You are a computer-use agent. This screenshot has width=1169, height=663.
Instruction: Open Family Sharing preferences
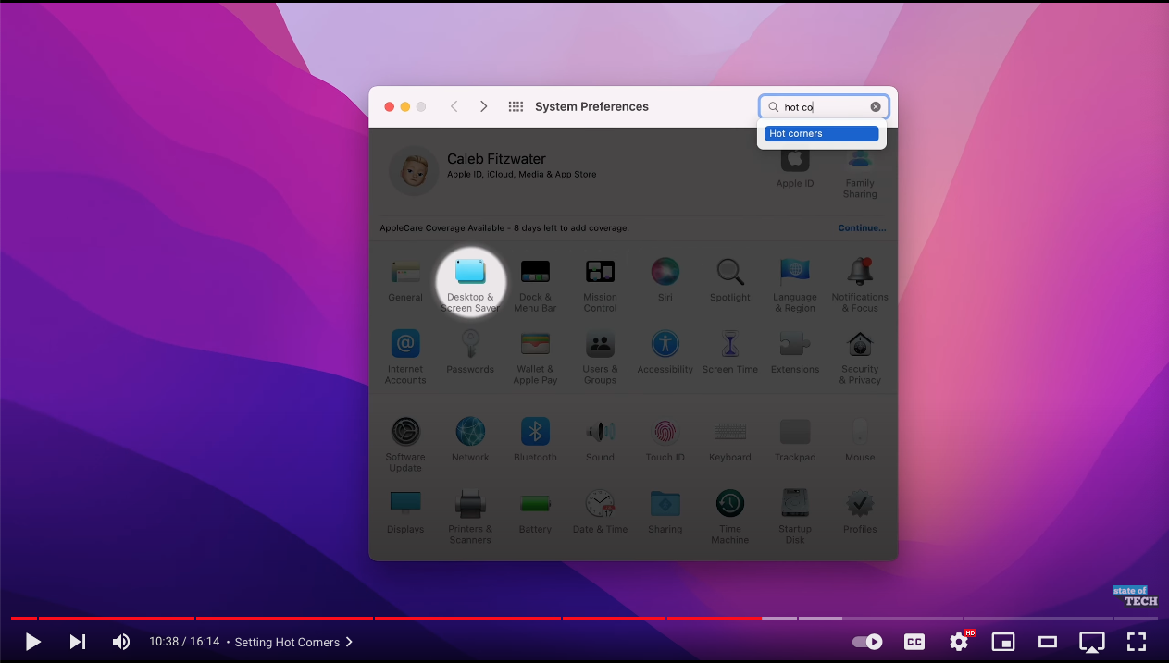coord(860,160)
